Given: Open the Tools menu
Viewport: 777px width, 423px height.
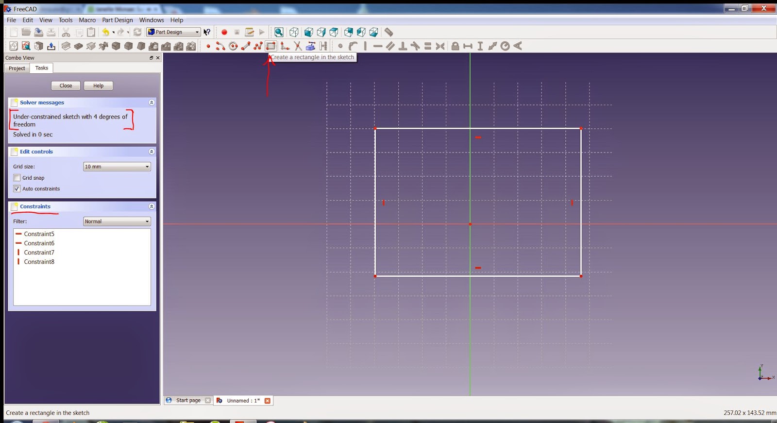Looking at the screenshot, I should tap(66, 20).
